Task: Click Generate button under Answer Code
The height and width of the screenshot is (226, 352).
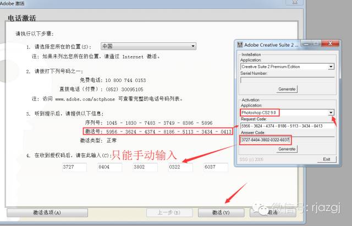Action: 287,149
